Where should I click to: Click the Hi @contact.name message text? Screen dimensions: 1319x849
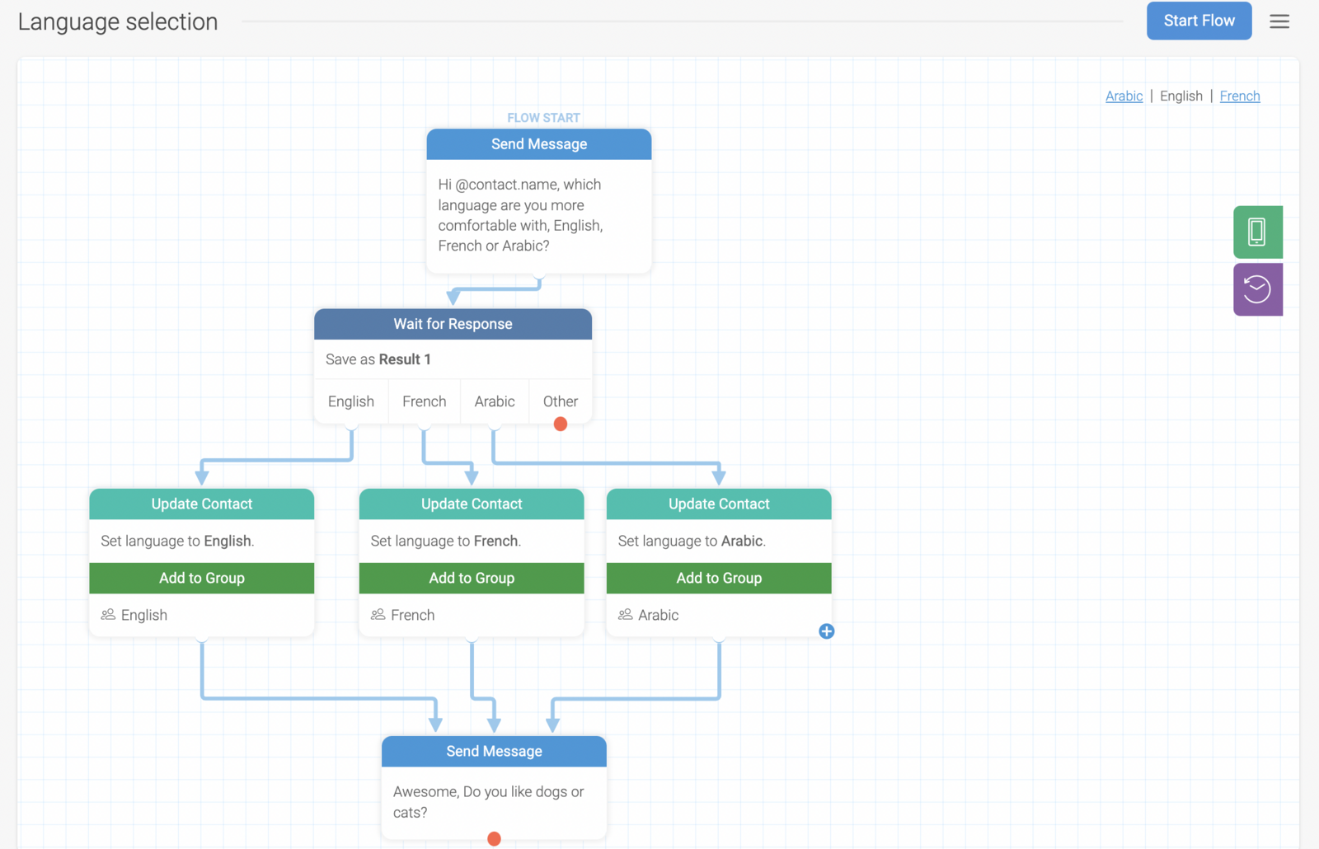(x=520, y=215)
